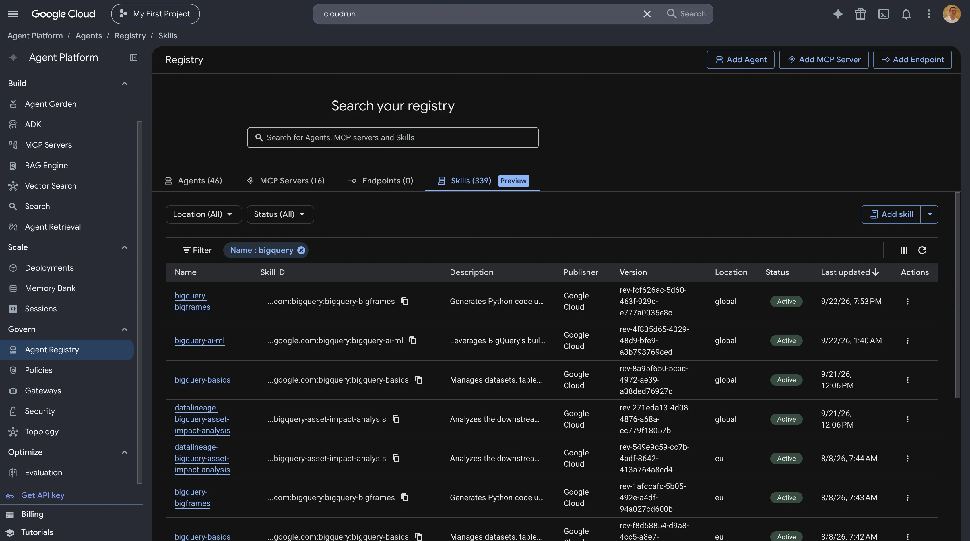This screenshot has width=970, height=541.
Task: Open the Status (All) dropdown
Action: 280,214
